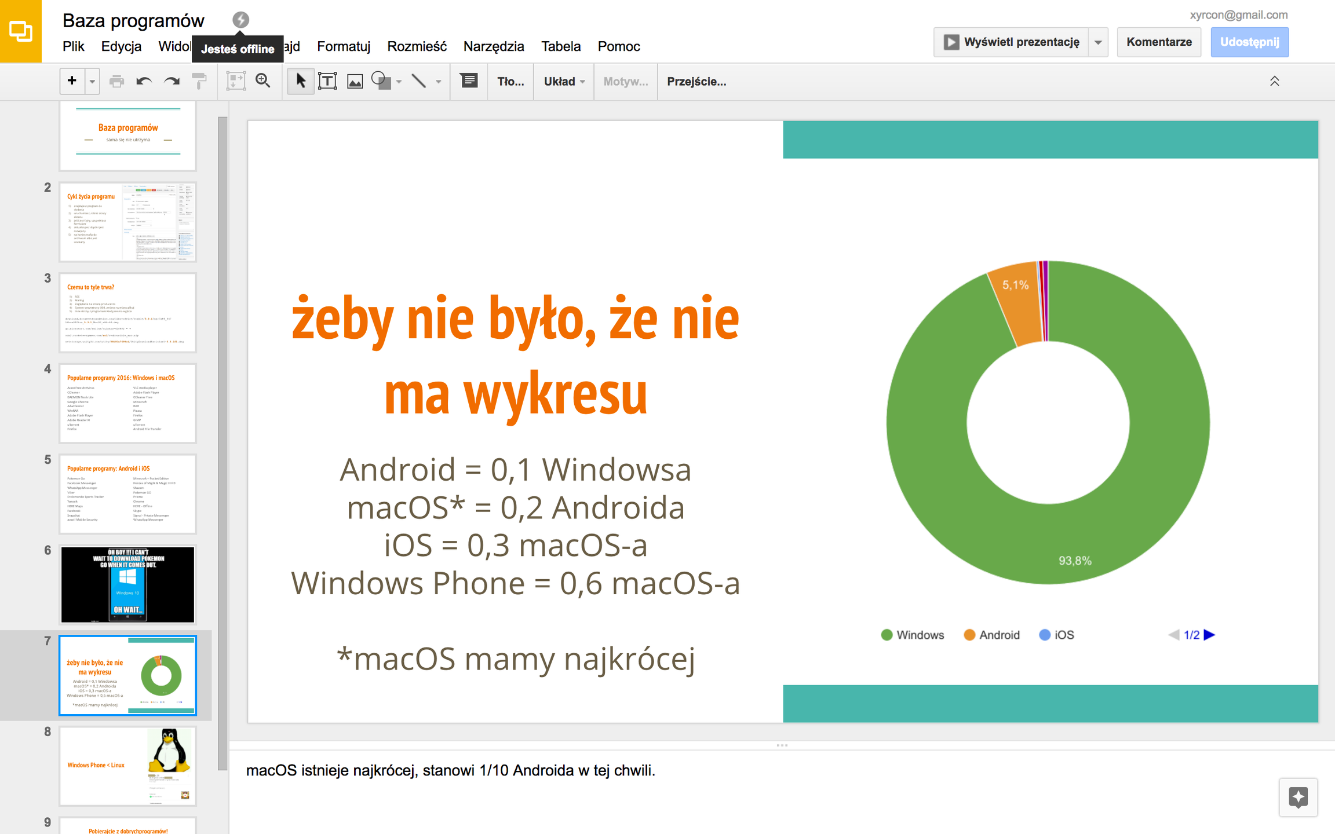
Task: Select the Zoom magnifier tool
Action: [x=263, y=81]
